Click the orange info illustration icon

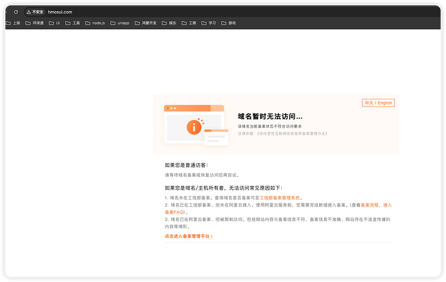(193, 127)
